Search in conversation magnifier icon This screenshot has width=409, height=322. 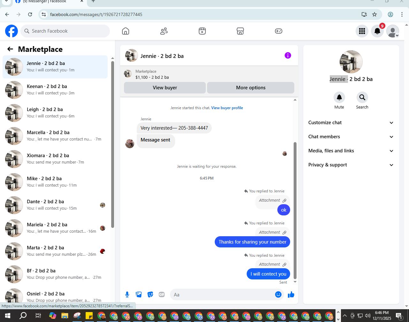tap(362, 97)
